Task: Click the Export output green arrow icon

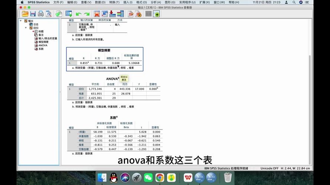Action: (59, 14)
